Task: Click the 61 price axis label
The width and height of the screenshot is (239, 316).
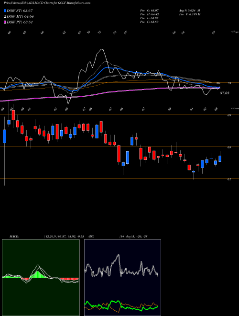Action: tap(229, 179)
